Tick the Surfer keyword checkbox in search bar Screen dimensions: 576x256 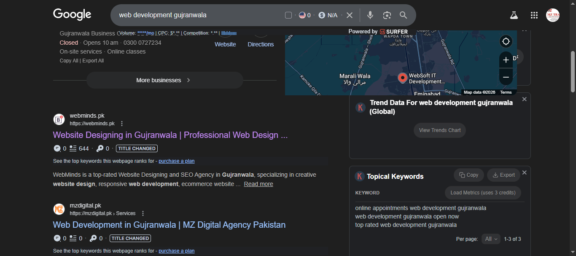pyautogui.click(x=288, y=15)
